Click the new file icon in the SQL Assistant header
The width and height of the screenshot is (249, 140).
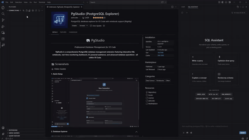point(238,7)
